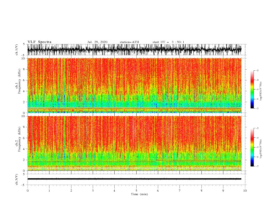Screen dimensions: 276x214
Task: Click the ch.2 colorbar 'log(PSD)(V²/Hz)' label
Action: (261, 149)
